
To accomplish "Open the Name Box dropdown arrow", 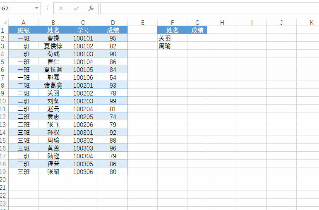I will tap(37, 8).
